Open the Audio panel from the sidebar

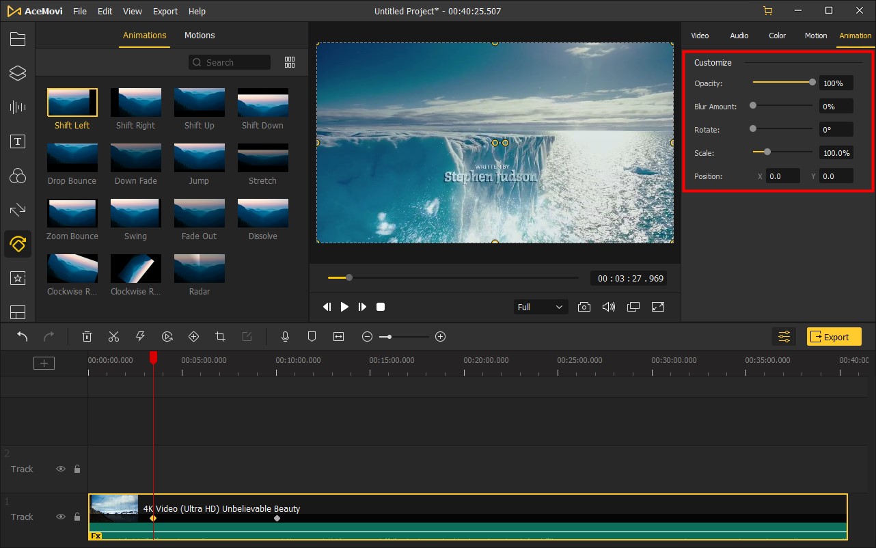click(18, 107)
